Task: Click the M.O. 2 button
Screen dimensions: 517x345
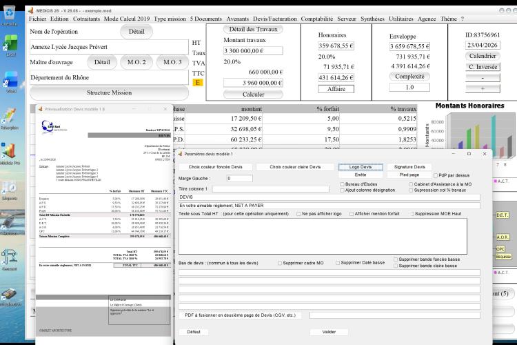Action: pos(136,62)
